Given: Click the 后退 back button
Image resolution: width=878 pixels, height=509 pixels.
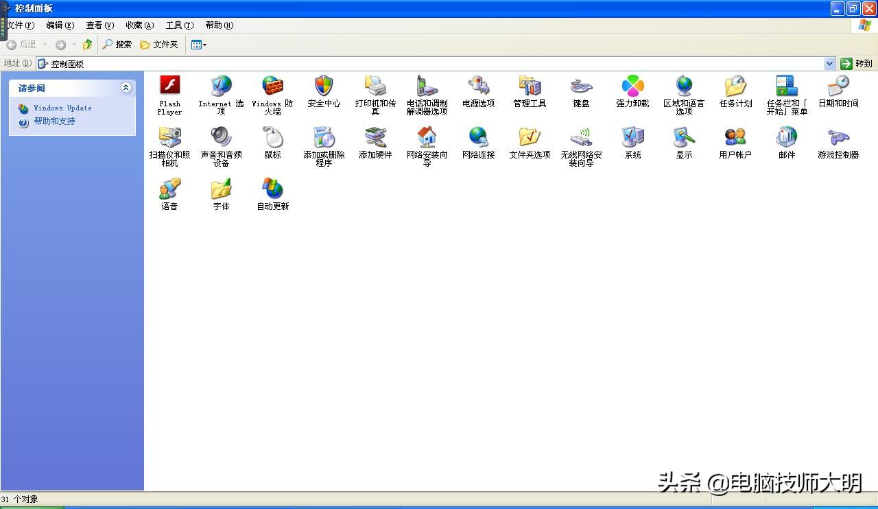Looking at the screenshot, I should (x=21, y=45).
